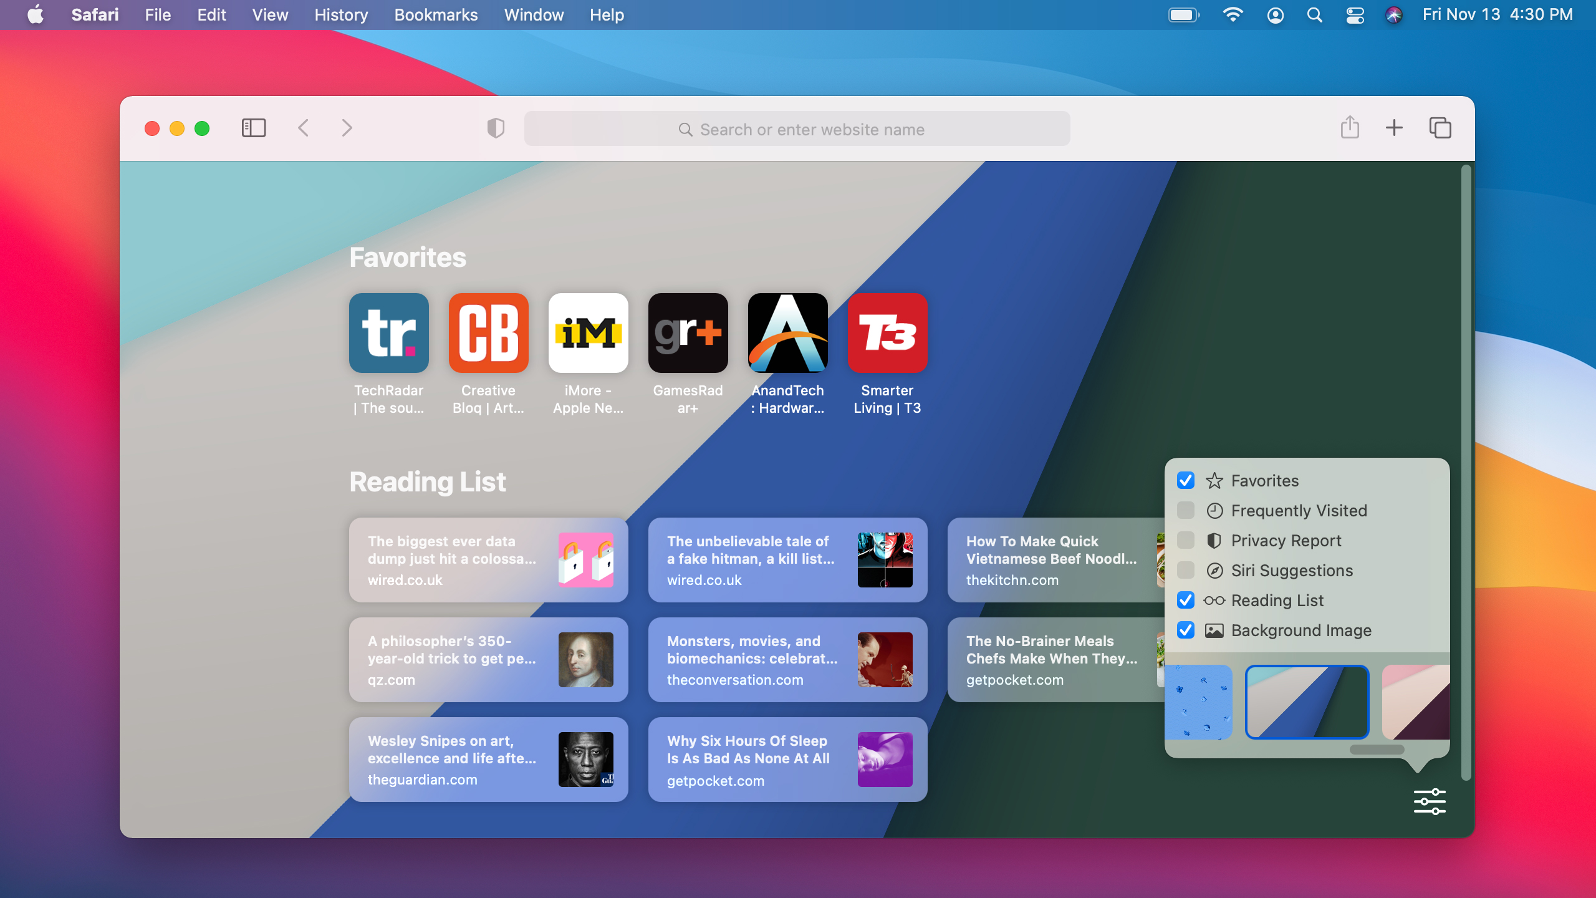Viewport: 1596px width, 898px height.
Task: Open 'Monsters, movies, and biomechanics' article
Action: pyautogui.click(x=788, y=660)
